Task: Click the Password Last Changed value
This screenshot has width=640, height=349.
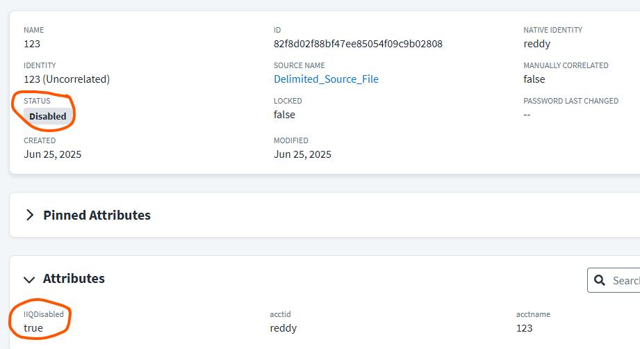Action: point(527,115)
